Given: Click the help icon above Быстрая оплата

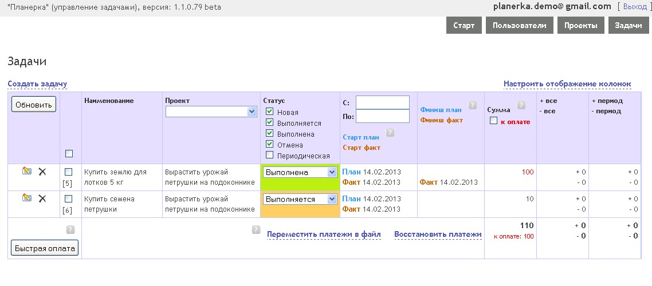Looking at the screenshot, I should [x=70, y=229].
